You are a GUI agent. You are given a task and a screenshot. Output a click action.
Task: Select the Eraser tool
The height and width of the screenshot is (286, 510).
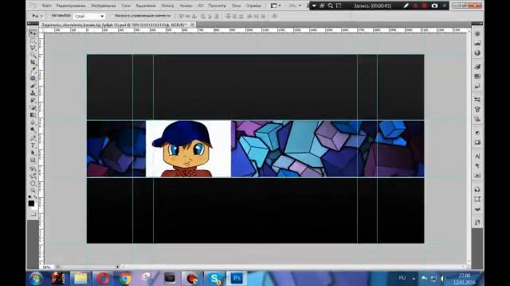pos(33,108)
